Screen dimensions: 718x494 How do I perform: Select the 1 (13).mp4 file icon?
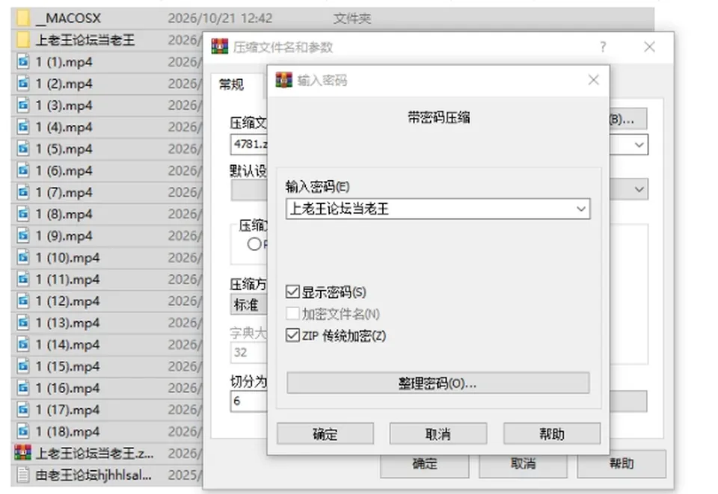click(23, 322)
